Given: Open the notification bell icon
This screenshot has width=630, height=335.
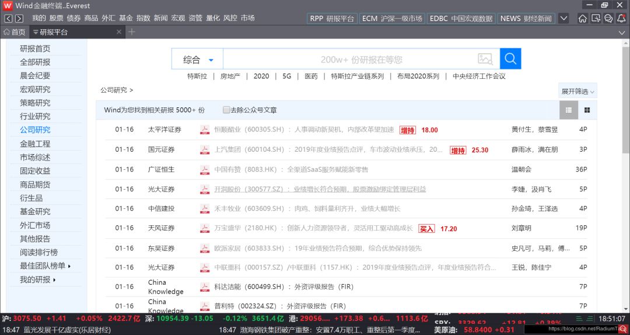Looking at the screenshot, I should coord(622,19).
